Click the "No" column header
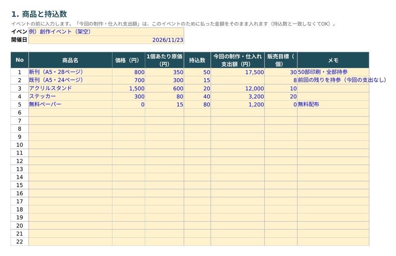This screenshot has height=256, width=396. [x=20, y=60]
